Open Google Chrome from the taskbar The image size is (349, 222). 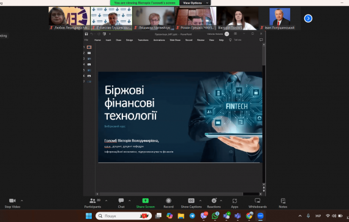[249, 216]
